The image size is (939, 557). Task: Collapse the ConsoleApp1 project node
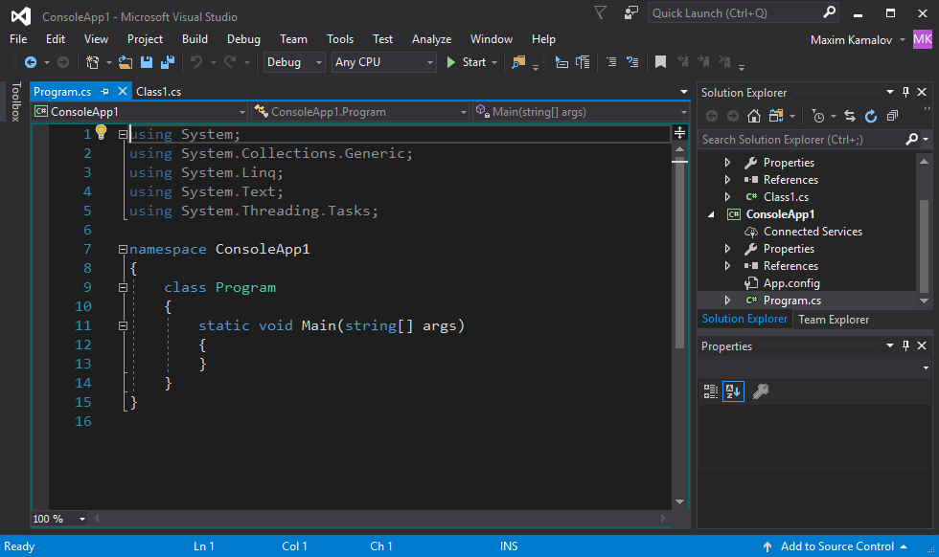coord(711,214)
